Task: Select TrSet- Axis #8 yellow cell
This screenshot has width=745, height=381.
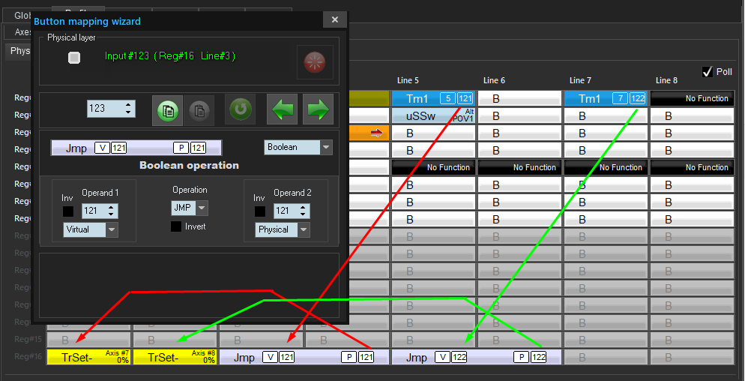Action: (x=175, y=357)
